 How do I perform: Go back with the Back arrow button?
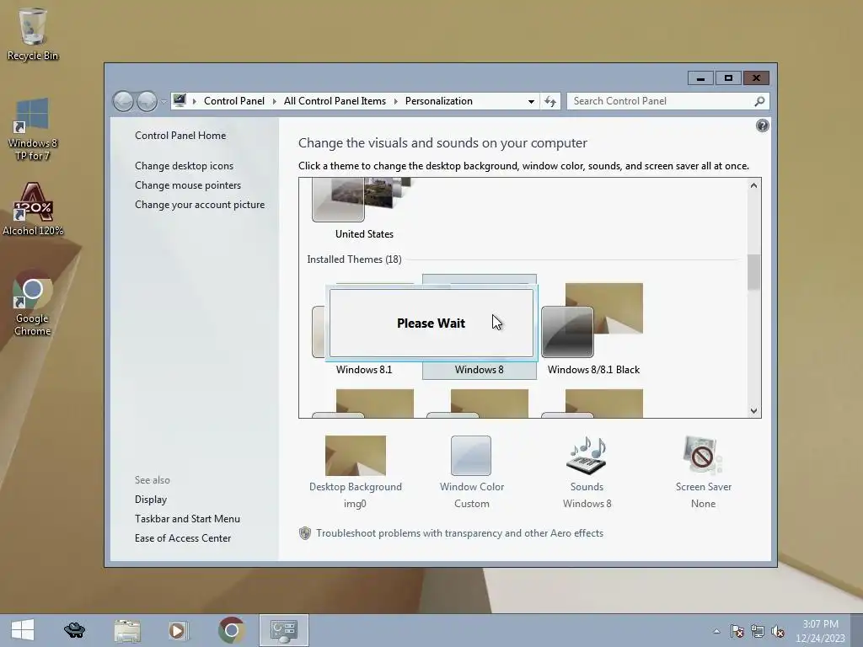(x=123, y=101)
